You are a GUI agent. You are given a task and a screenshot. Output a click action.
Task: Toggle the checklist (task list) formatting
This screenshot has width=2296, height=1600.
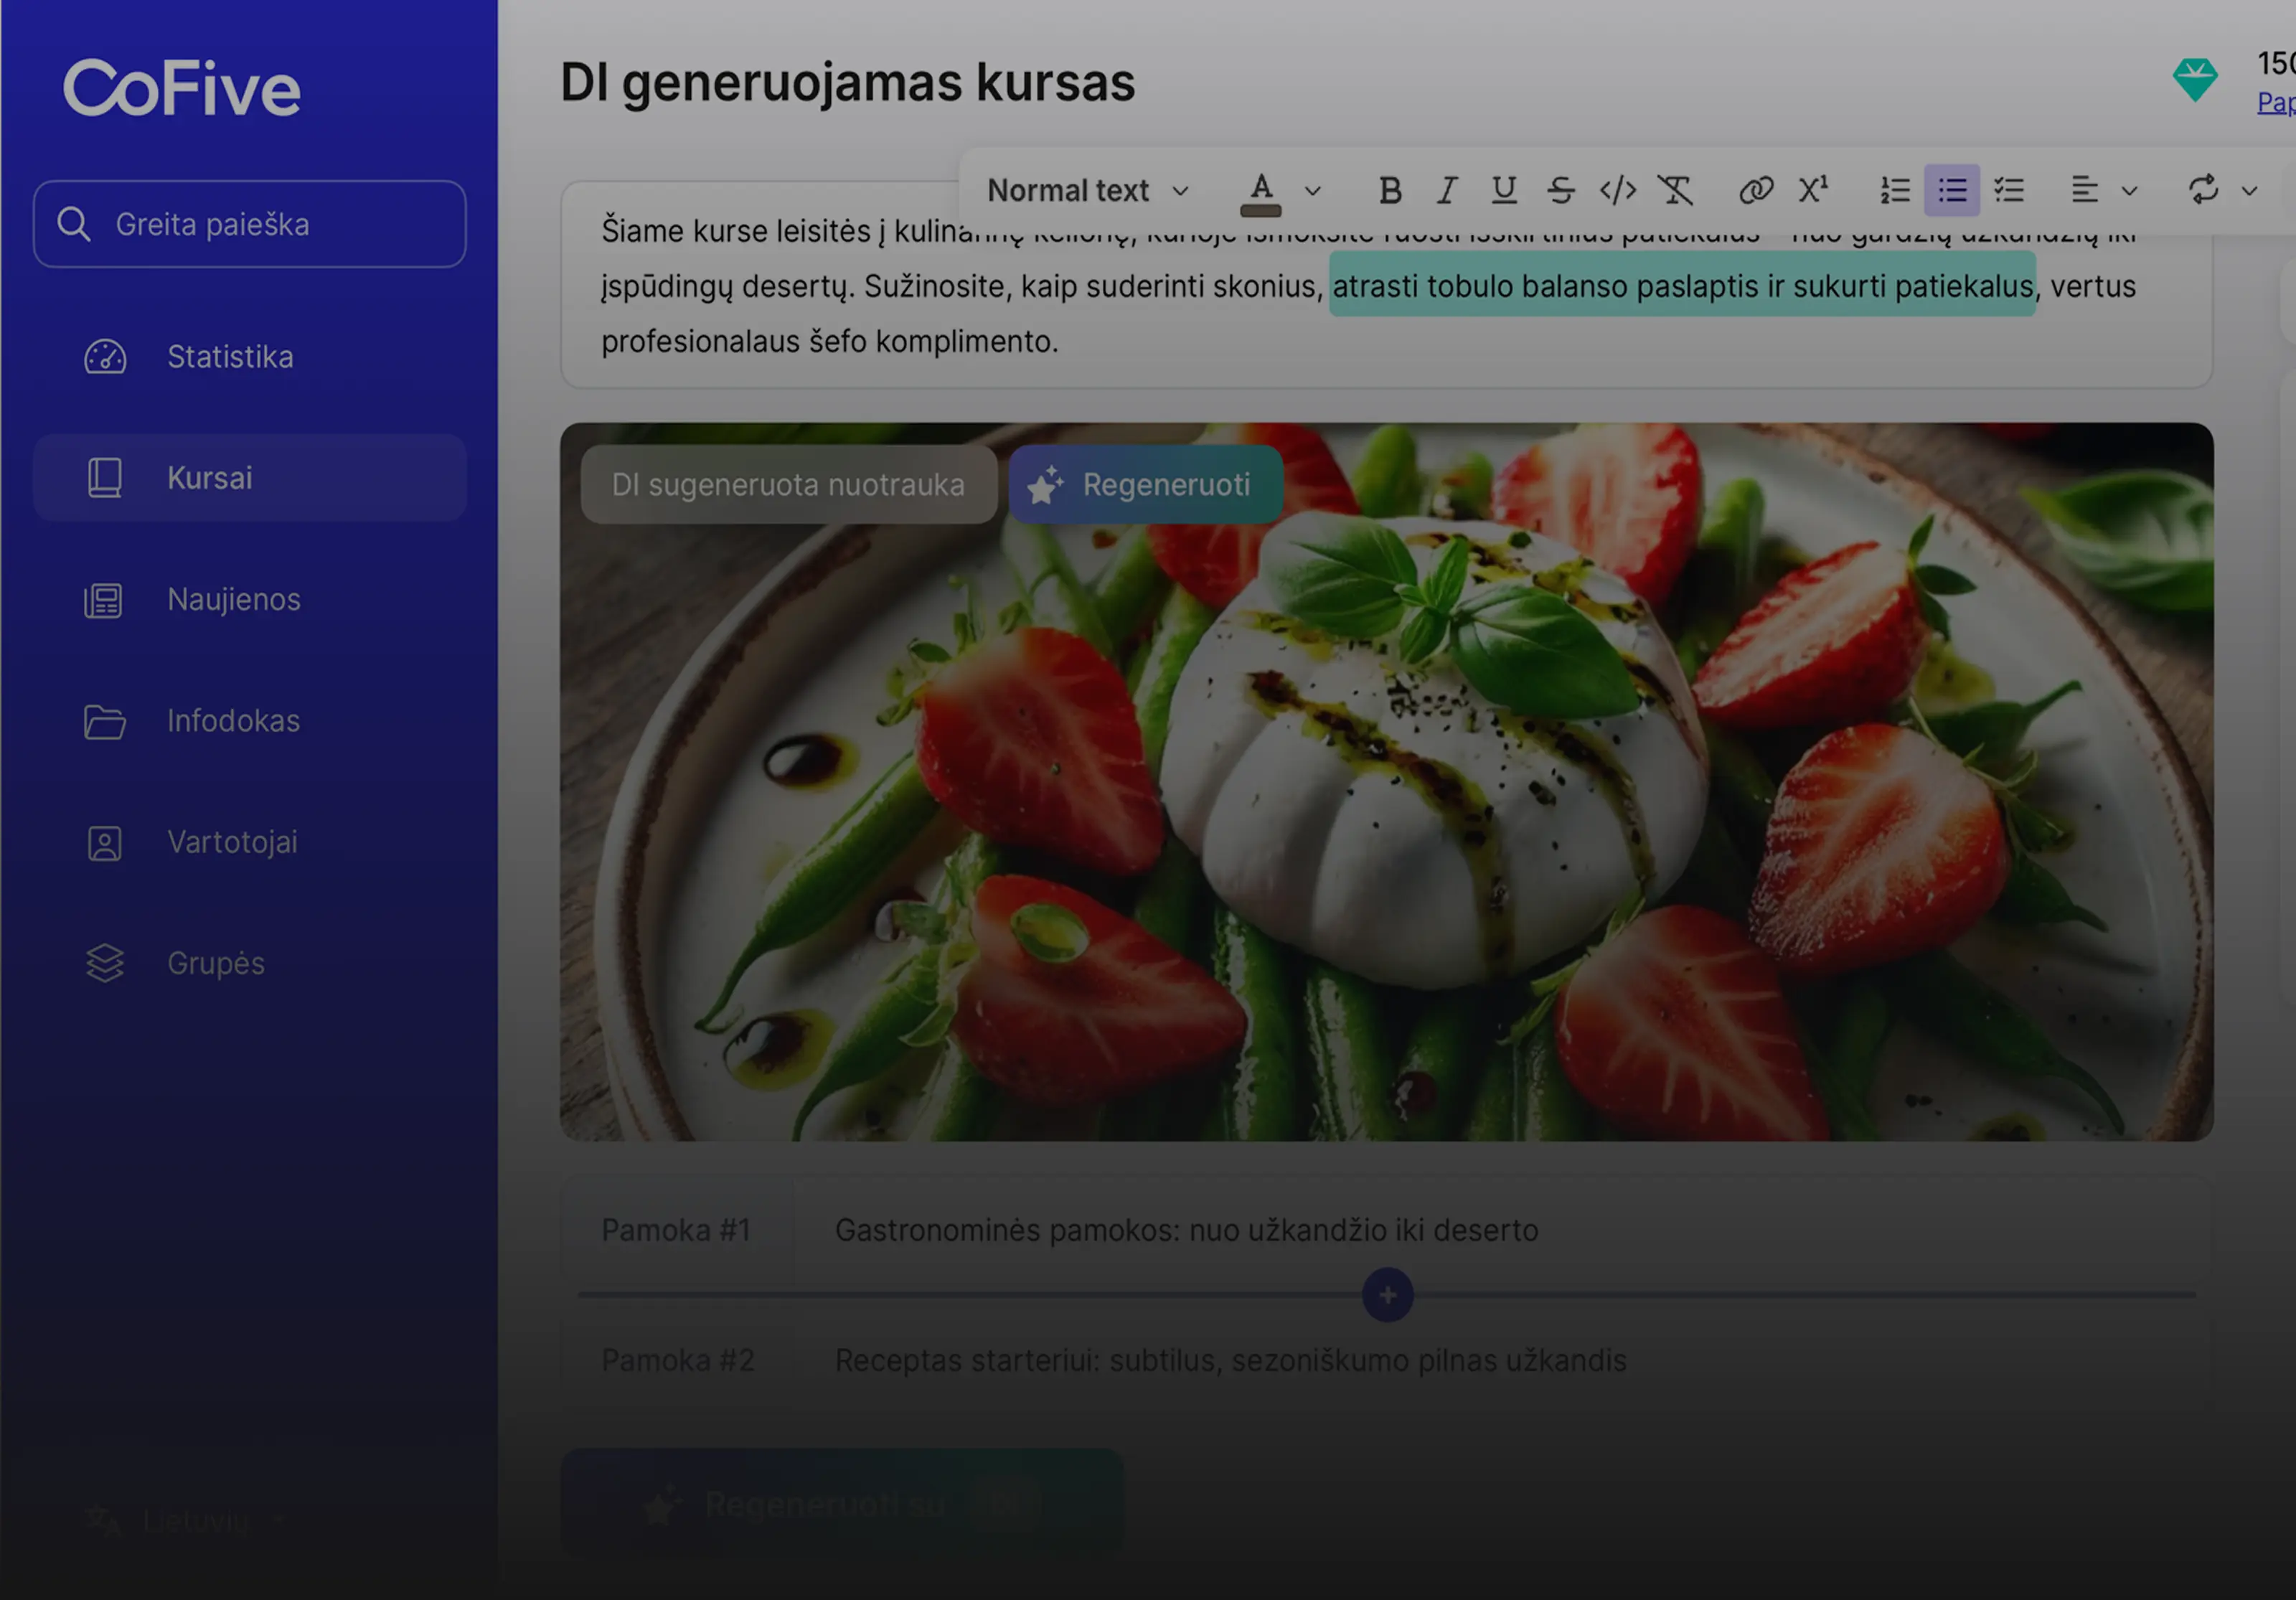2009,190
